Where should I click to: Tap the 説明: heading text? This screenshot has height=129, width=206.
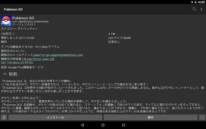pos(14,74)
